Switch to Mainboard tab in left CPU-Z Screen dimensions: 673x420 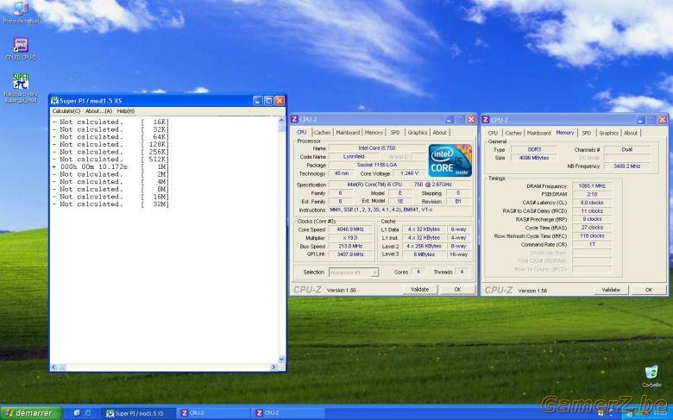(348, 133)
